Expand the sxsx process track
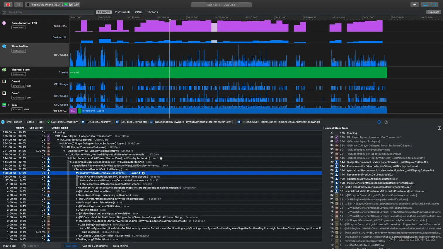The width and height of the screenshot is (443, 249). coord(8,105)
